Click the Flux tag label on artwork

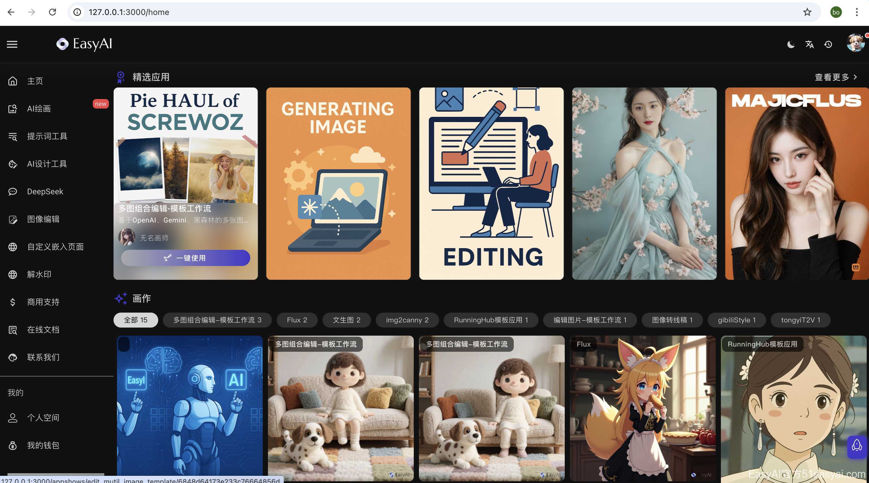tap(583, 344)
